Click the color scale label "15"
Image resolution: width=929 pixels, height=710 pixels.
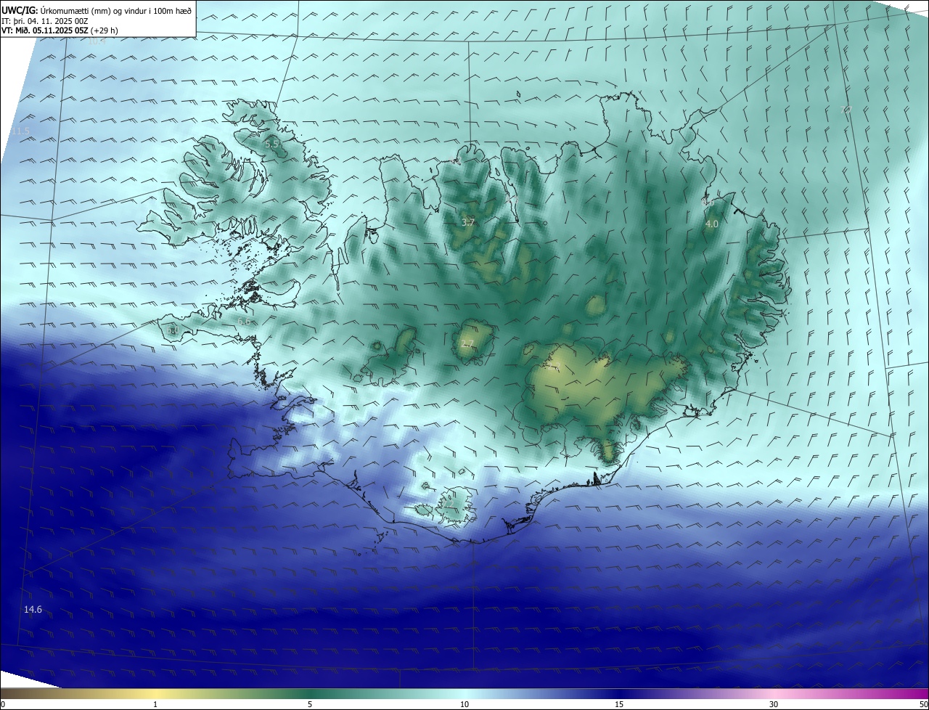(619, 705)
